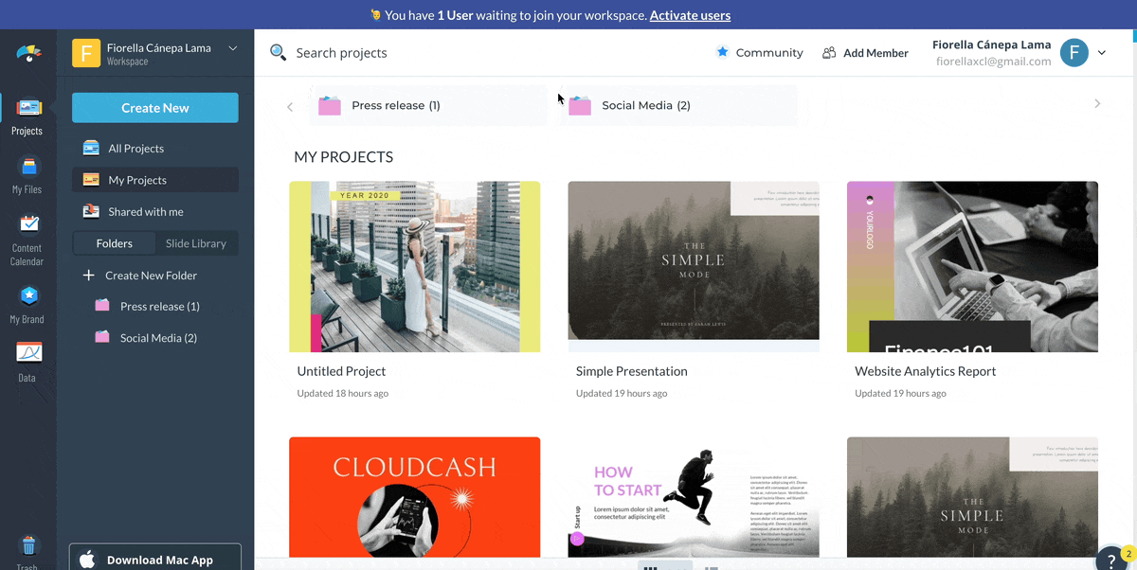The width and height of the screenshot is (1137, 570).
Task: Expand the user account menu chevron
Action: (x=1102, y=53)
